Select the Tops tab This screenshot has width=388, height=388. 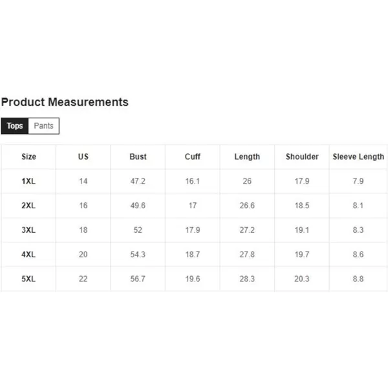15,126
